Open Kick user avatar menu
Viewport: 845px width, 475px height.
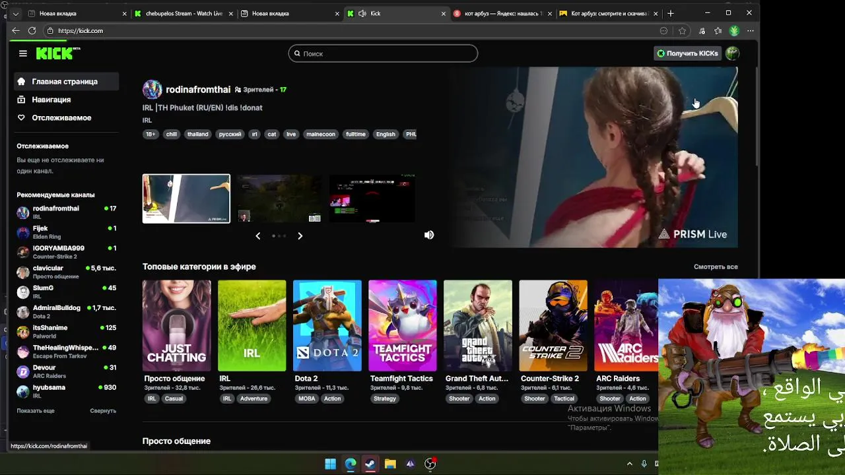pyautogui.click(x=732, y=53)
